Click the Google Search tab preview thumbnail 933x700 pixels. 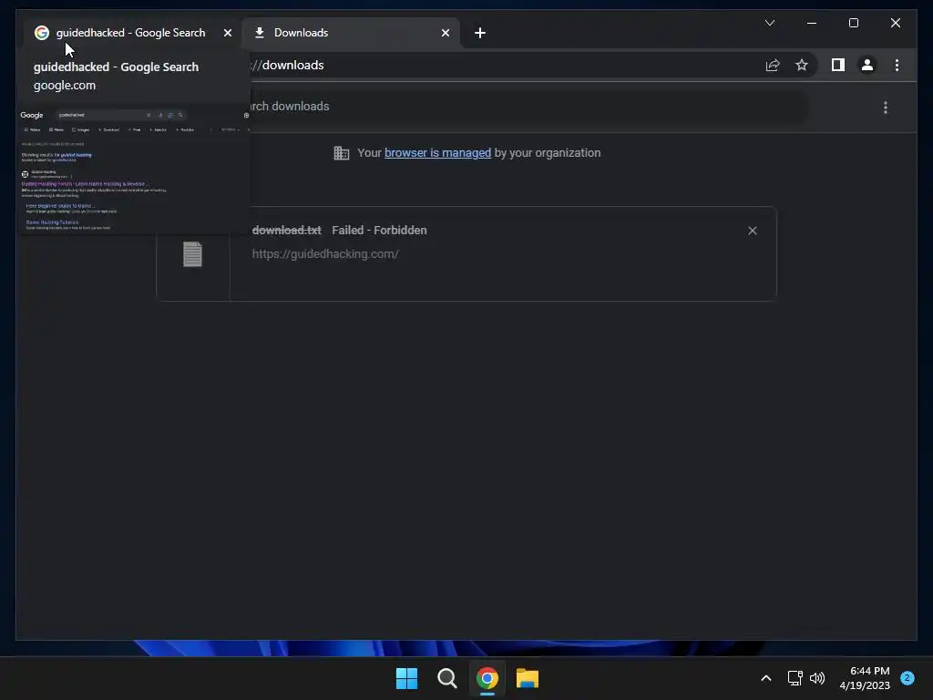134,169
